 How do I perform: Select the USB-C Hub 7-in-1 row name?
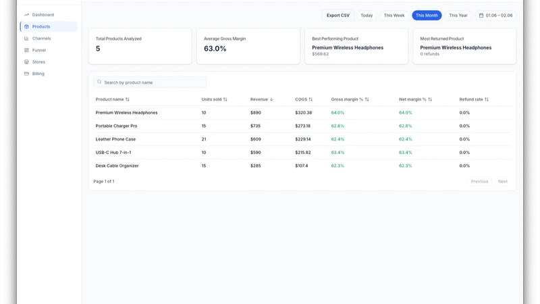113,153
